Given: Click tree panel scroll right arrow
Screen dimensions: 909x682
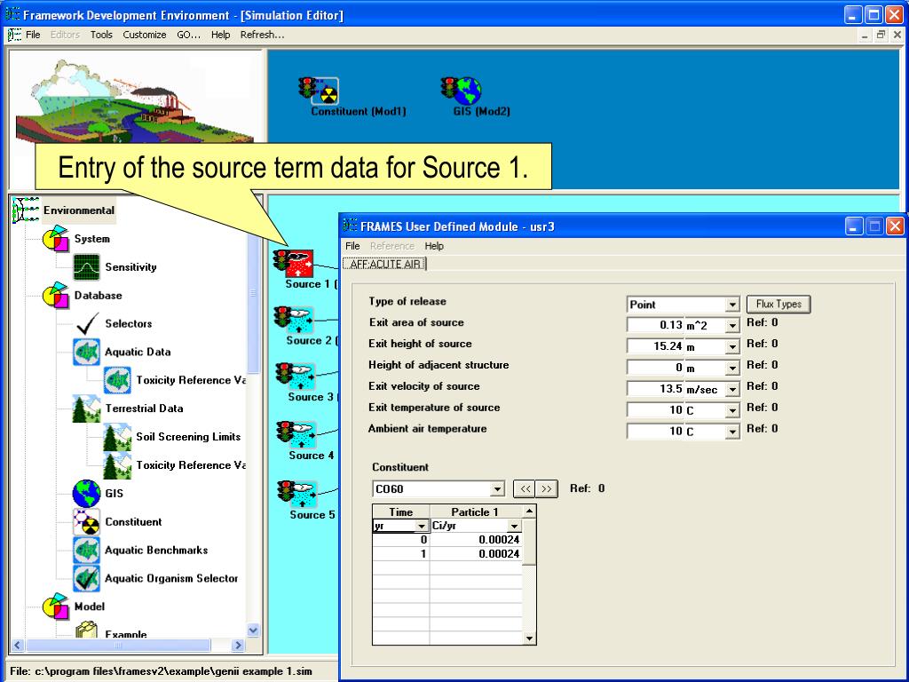Looking at the screenshot, I should pyautogui.click(x=238, y=645).
